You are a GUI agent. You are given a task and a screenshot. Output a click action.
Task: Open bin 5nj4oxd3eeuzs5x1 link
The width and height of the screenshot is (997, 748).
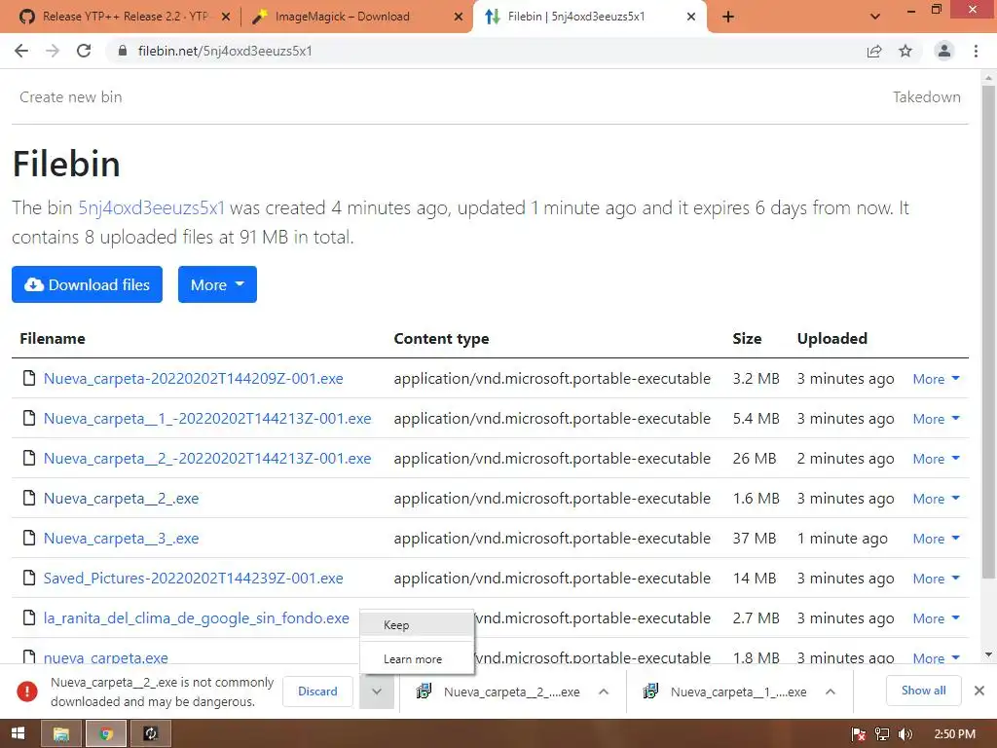coord(151,208)
